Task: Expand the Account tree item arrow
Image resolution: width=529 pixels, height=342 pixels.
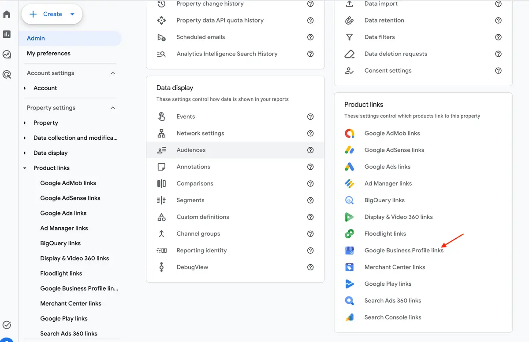Action: click(x=25, y=88)
